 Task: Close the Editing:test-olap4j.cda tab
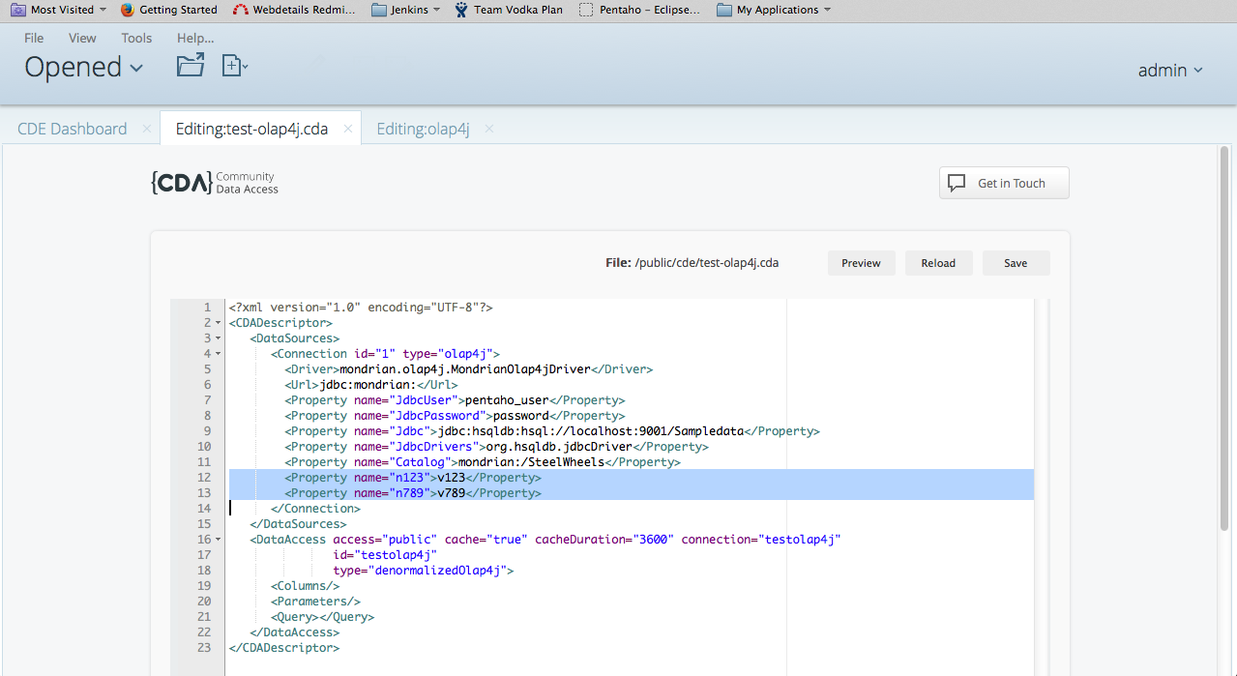pyautogui.click(x=347, y=129)
